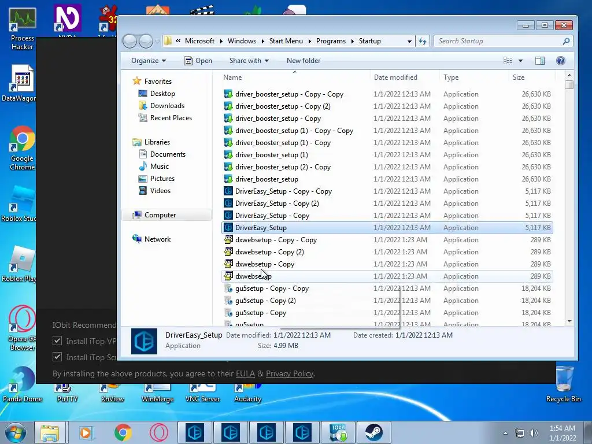Select file driver_booster_setup (2) - Copy
The height and width of the screenshot is (444, 592).
coord(387,167)
